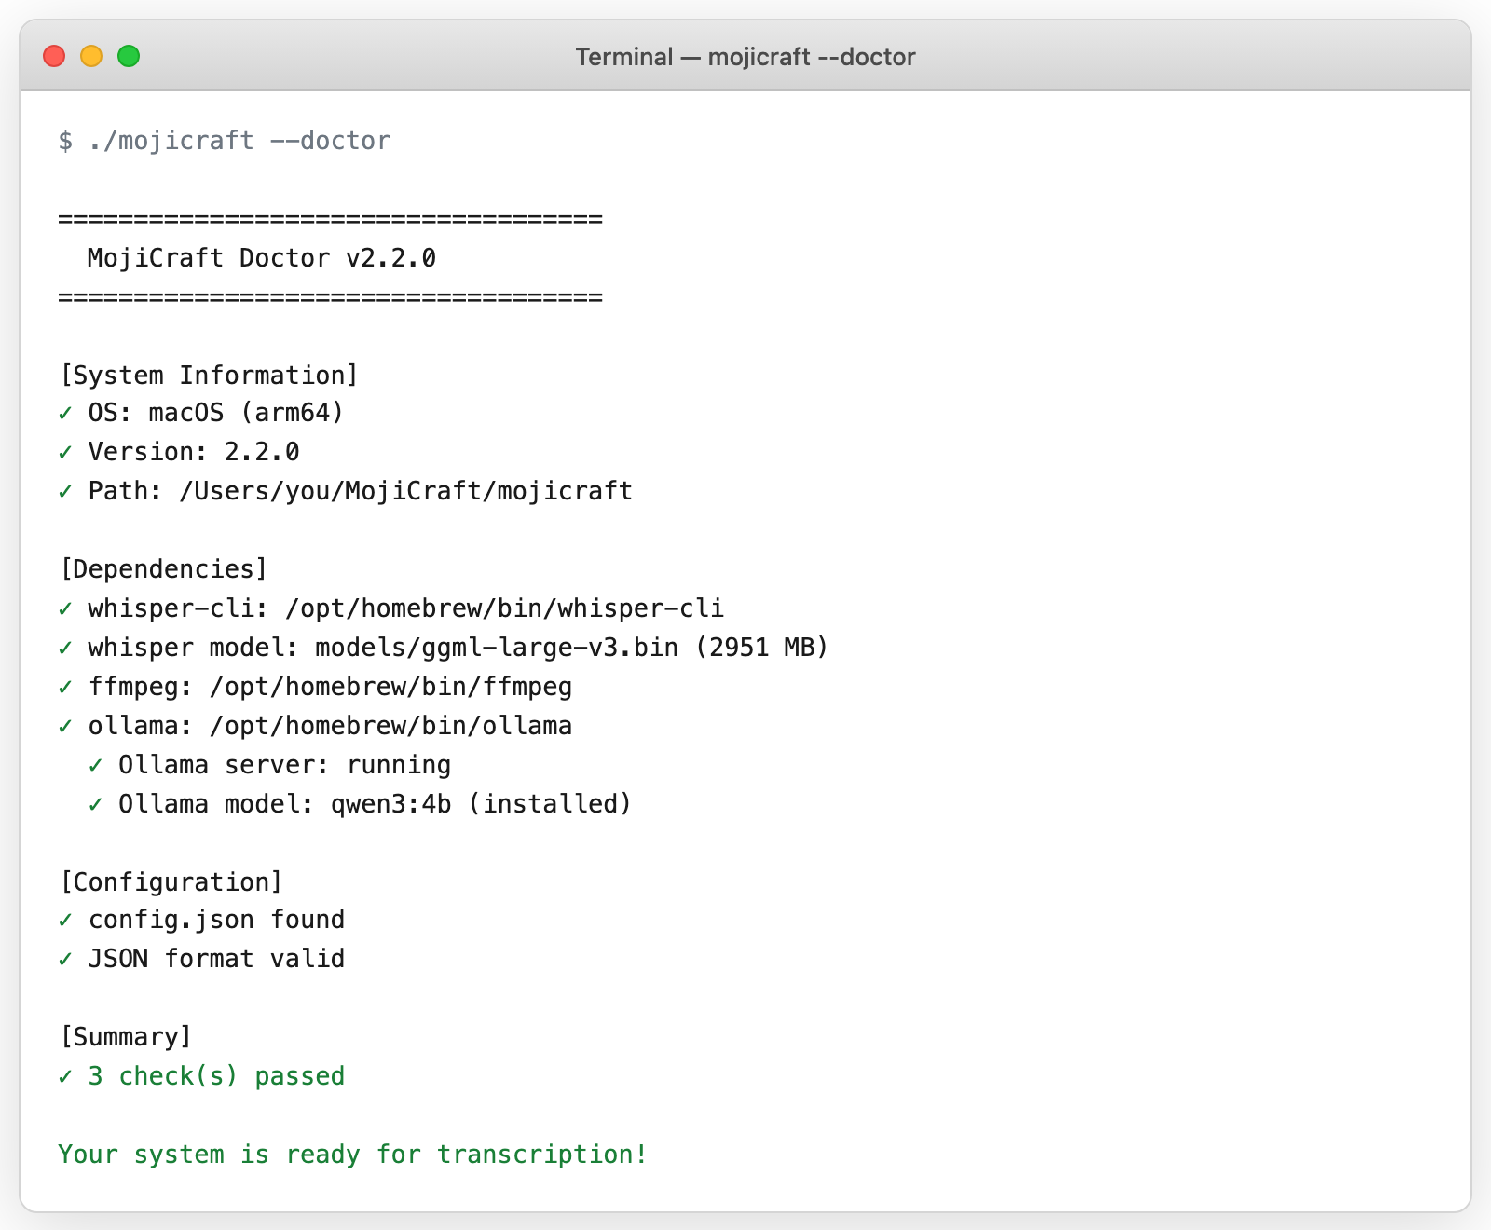Screen dimensions: 1491x1230
Task: Click the whisper model line's checkmark
Action: click(x=65, y=648)
